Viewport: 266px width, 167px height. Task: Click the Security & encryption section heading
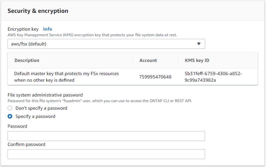(38, 11)
